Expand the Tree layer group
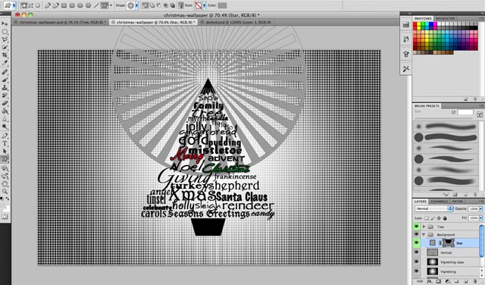 click(x=424, y=227)
